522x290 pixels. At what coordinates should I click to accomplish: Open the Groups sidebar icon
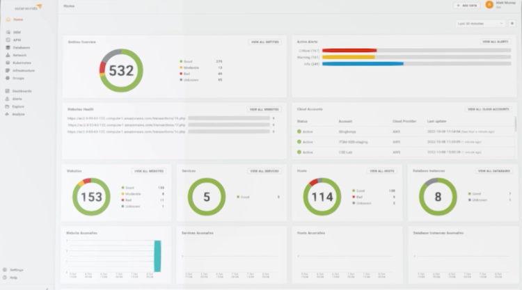click(x=8, y=78)
